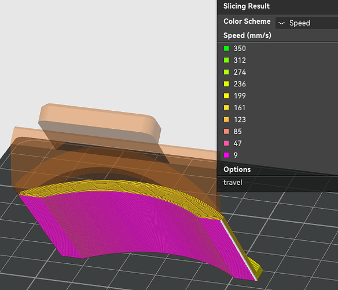Select the 123 speed orange swatch
Screen dimensions: 338x290
(x=226, y=119)
